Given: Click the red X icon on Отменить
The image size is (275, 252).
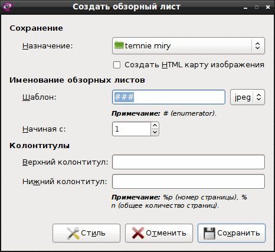Looking at the screenshot, I should point(138,233).
